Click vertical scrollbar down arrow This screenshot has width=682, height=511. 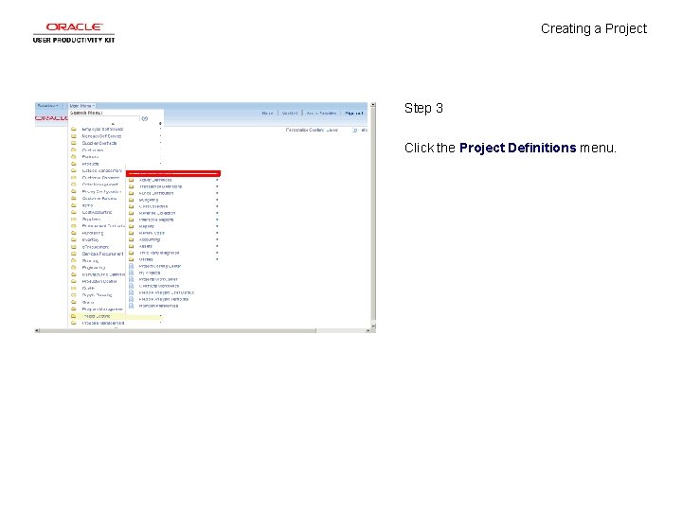pyautogui.click(x=373, y=326)
